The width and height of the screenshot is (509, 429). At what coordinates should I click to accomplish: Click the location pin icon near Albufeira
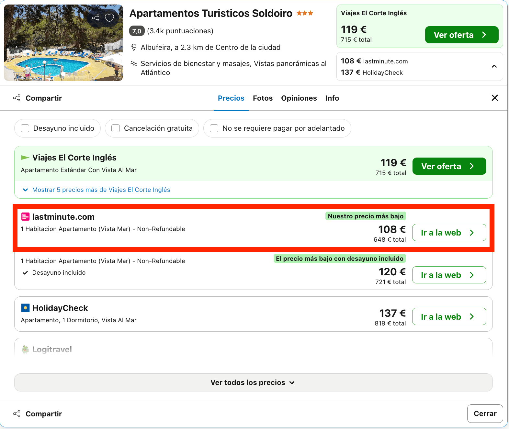134,48
